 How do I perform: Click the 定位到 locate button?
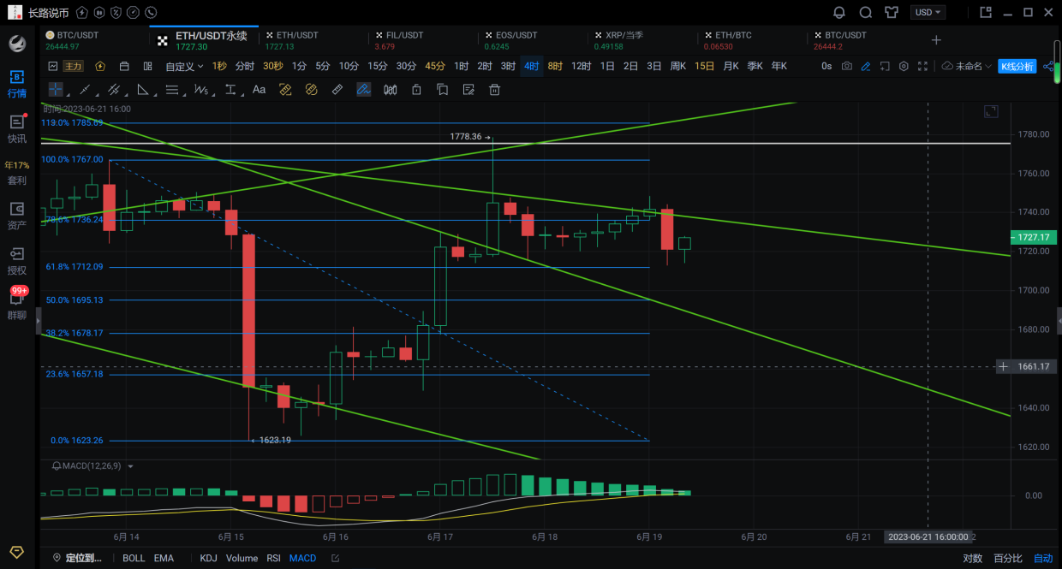click(77, 558)
